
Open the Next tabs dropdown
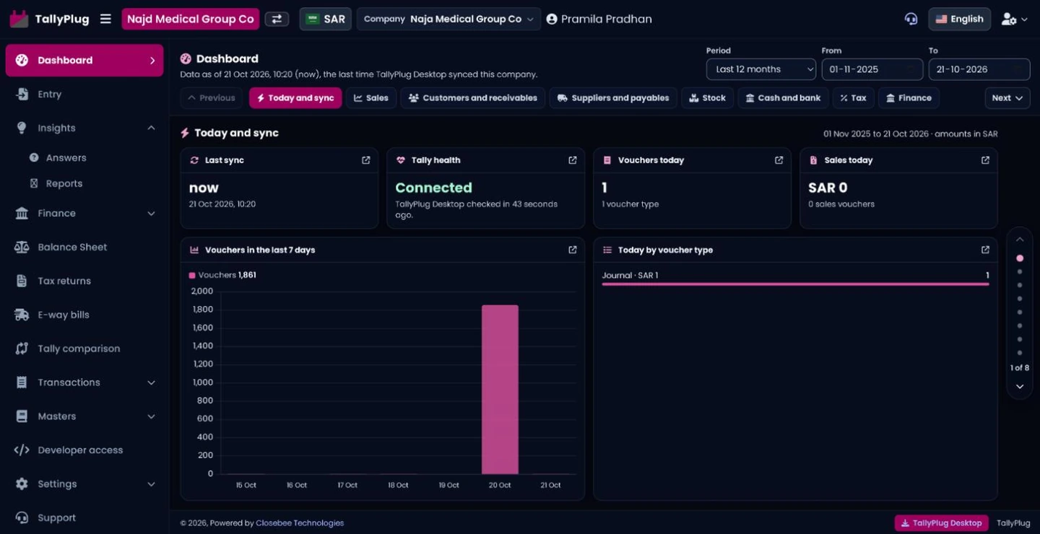(x=1007, y=98)
